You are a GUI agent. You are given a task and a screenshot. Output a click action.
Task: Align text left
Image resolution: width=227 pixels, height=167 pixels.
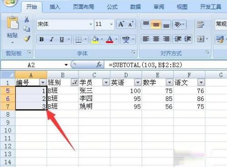click(x=146, y=39)
